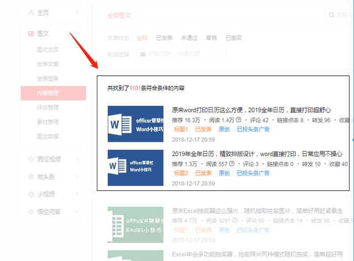The width and height of the screenshot is (354, 261).
Task: Open 发表图集 in the sidebar
Action: click(48, 79)
